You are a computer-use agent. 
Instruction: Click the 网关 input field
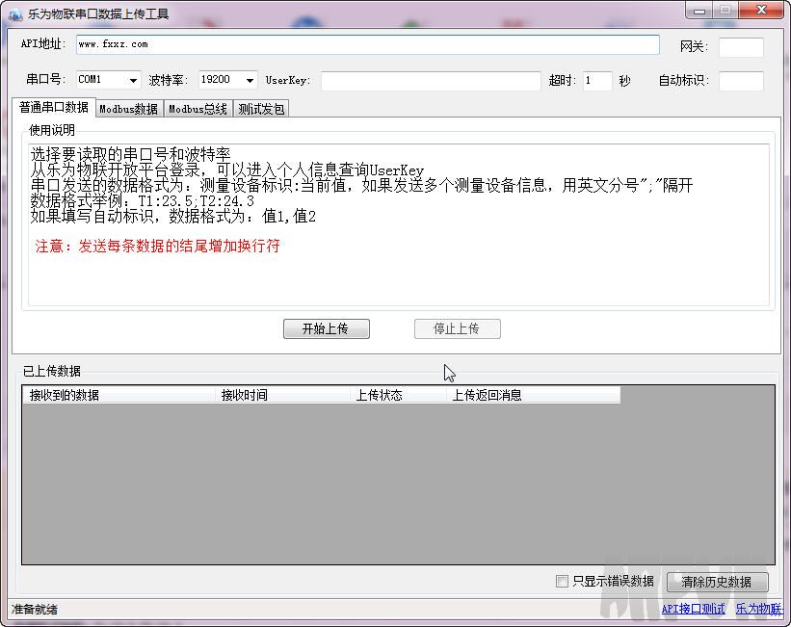click(741, 44)
